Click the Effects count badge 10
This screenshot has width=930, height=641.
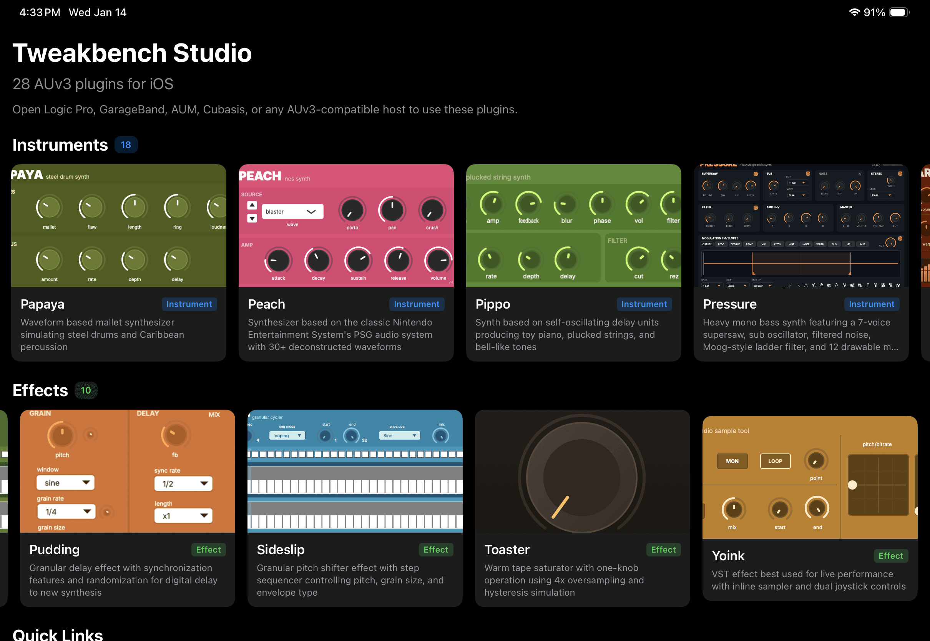(86, 390)
